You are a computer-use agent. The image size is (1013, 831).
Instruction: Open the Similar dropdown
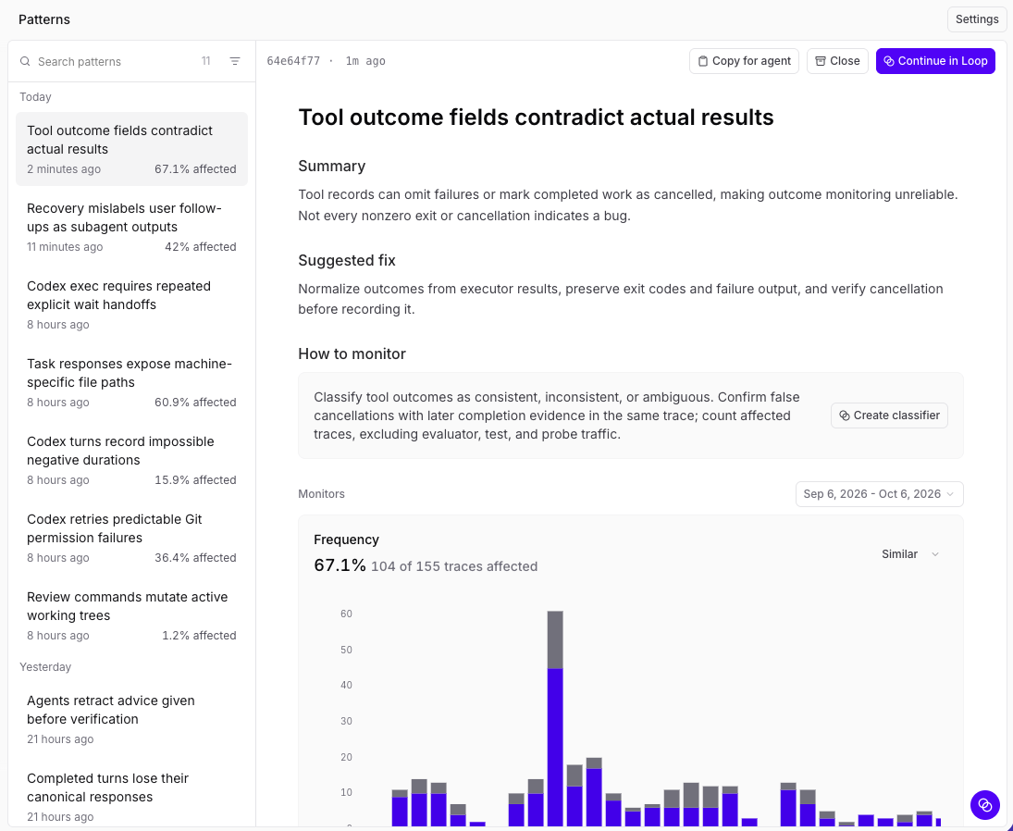[910, 554]
